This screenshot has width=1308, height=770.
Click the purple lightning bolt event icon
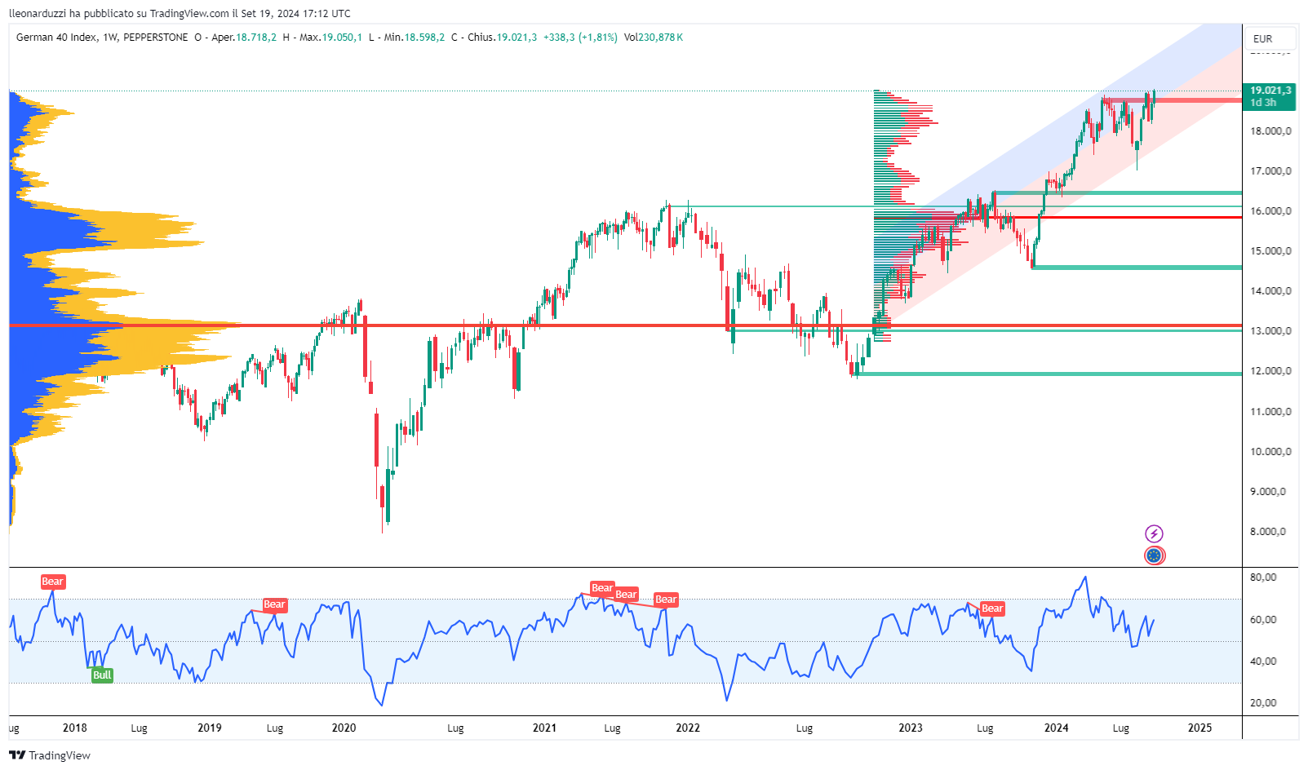point(1154,534)
